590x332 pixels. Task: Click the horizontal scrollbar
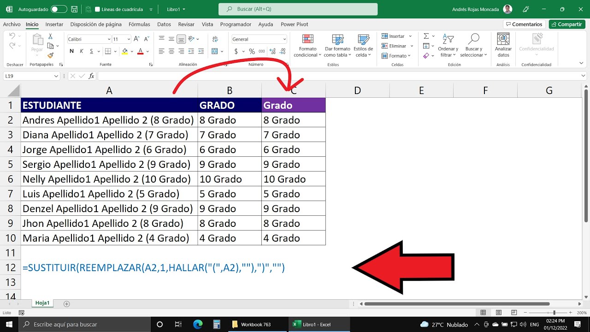click(457, 304)
